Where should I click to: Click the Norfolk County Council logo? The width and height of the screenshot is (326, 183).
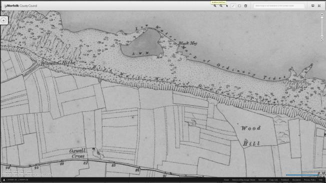pos(21,6)
